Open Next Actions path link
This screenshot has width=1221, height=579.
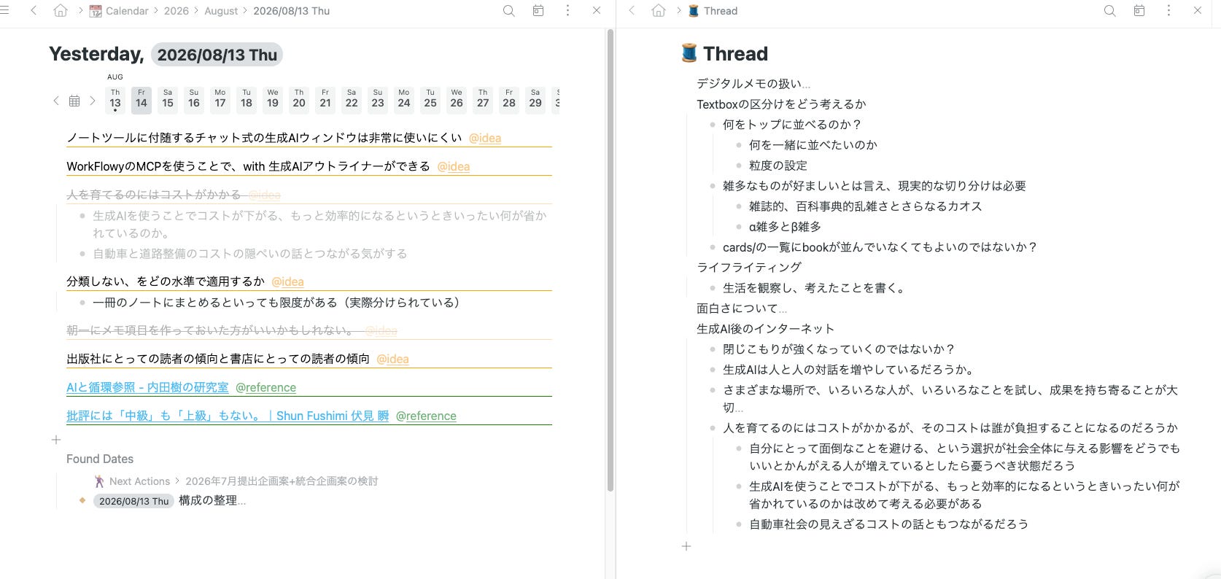click(139, 481)
